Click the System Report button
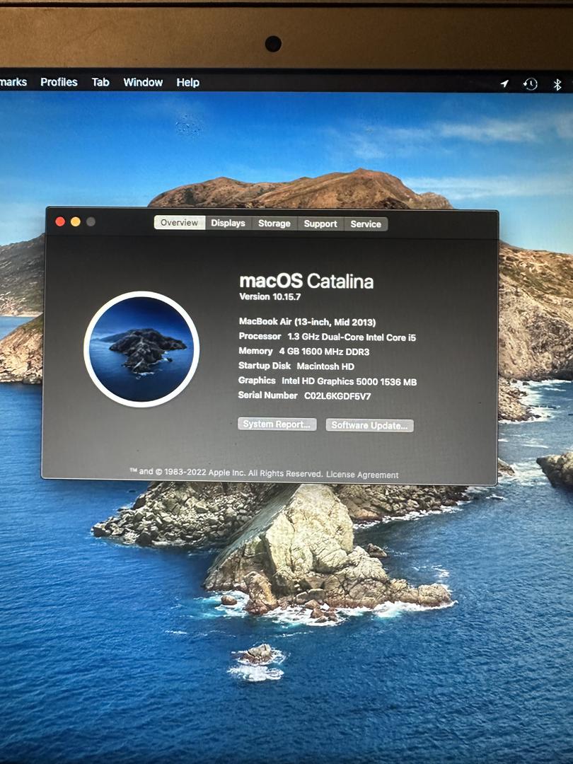Screen dimensions: 573x764 coord(277,424)
